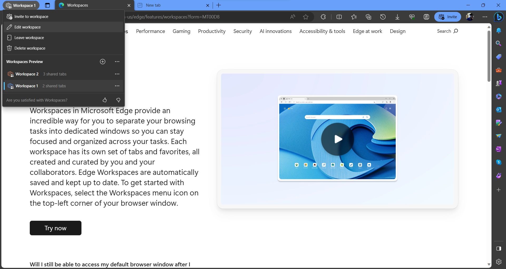Viewport: 506px width, 269px height.
Task: Open Microsoft Games in the sidebar
Action: coord(498,83)
